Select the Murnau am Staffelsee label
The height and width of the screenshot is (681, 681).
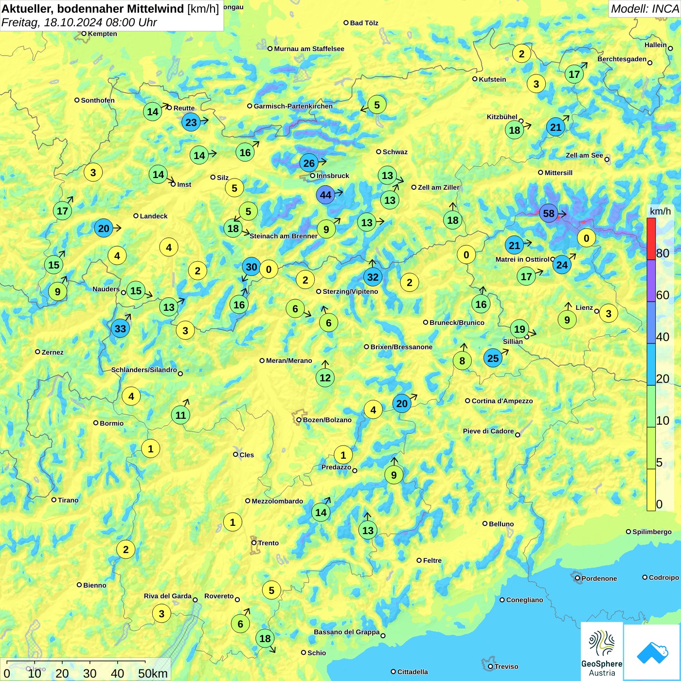click(x=309, y=49)
